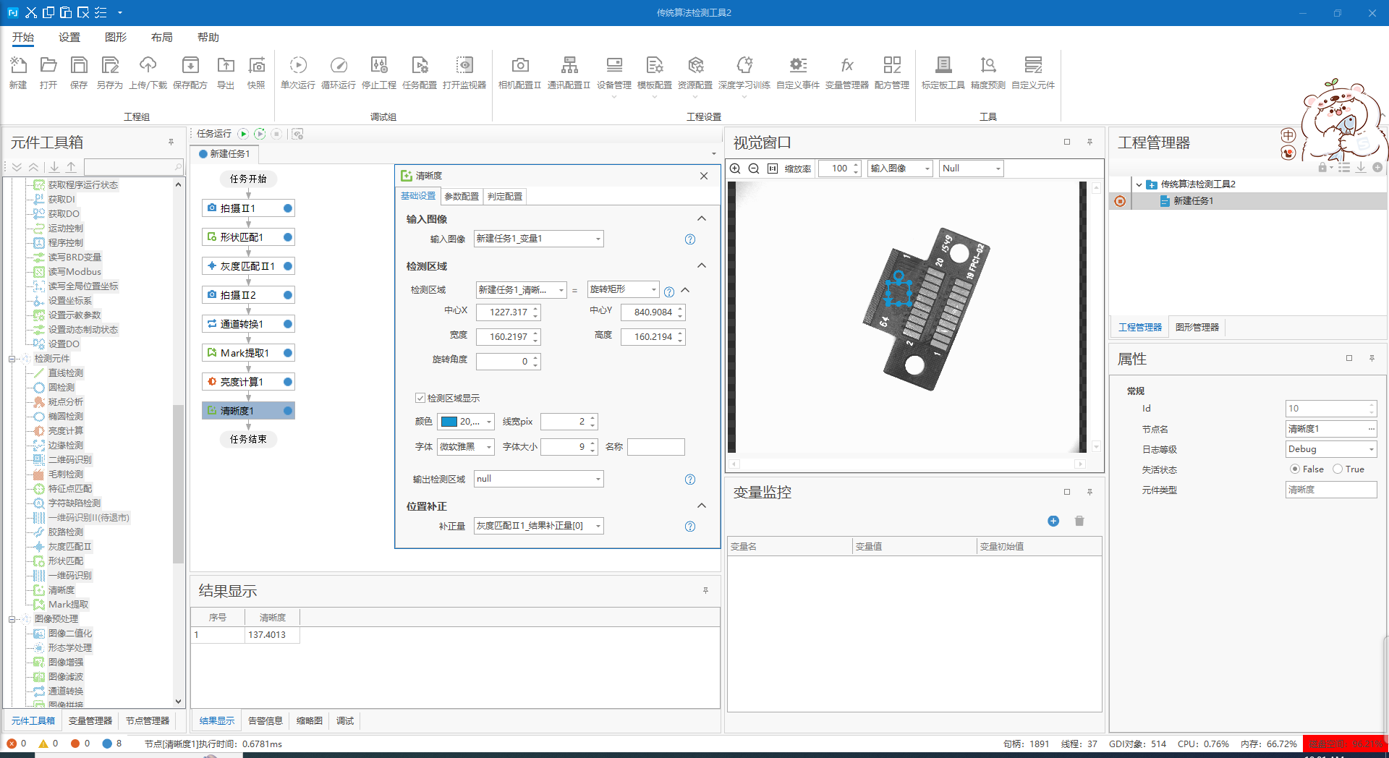This screenshot has width=1389, height=758.
Task: Click the 另存为 (Save As) icon
Action: pos(110,66)
